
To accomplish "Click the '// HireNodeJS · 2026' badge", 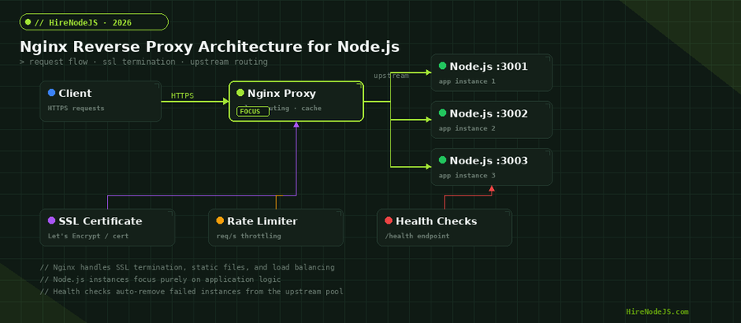I will pos(94,21).
